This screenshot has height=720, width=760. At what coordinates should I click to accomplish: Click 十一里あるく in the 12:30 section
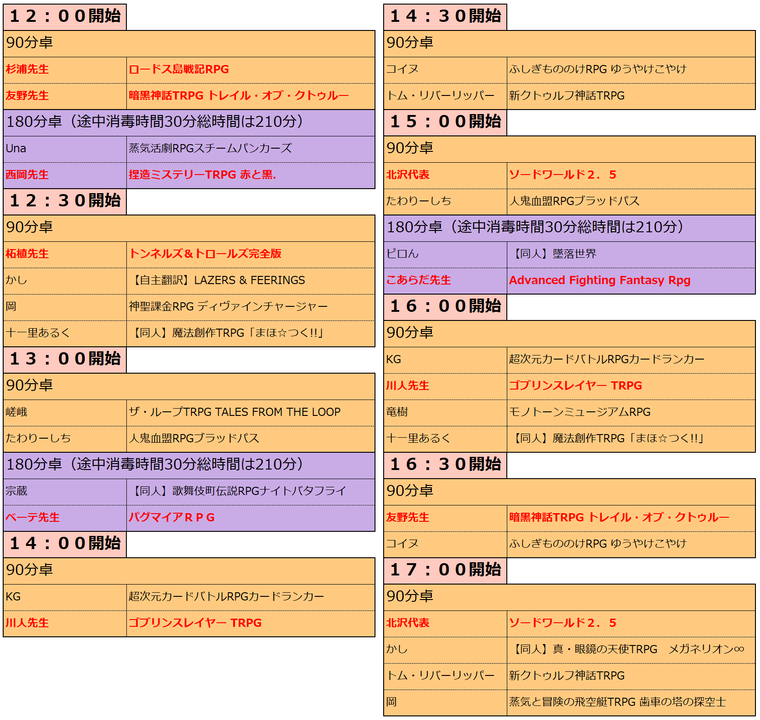coord(38,333)
